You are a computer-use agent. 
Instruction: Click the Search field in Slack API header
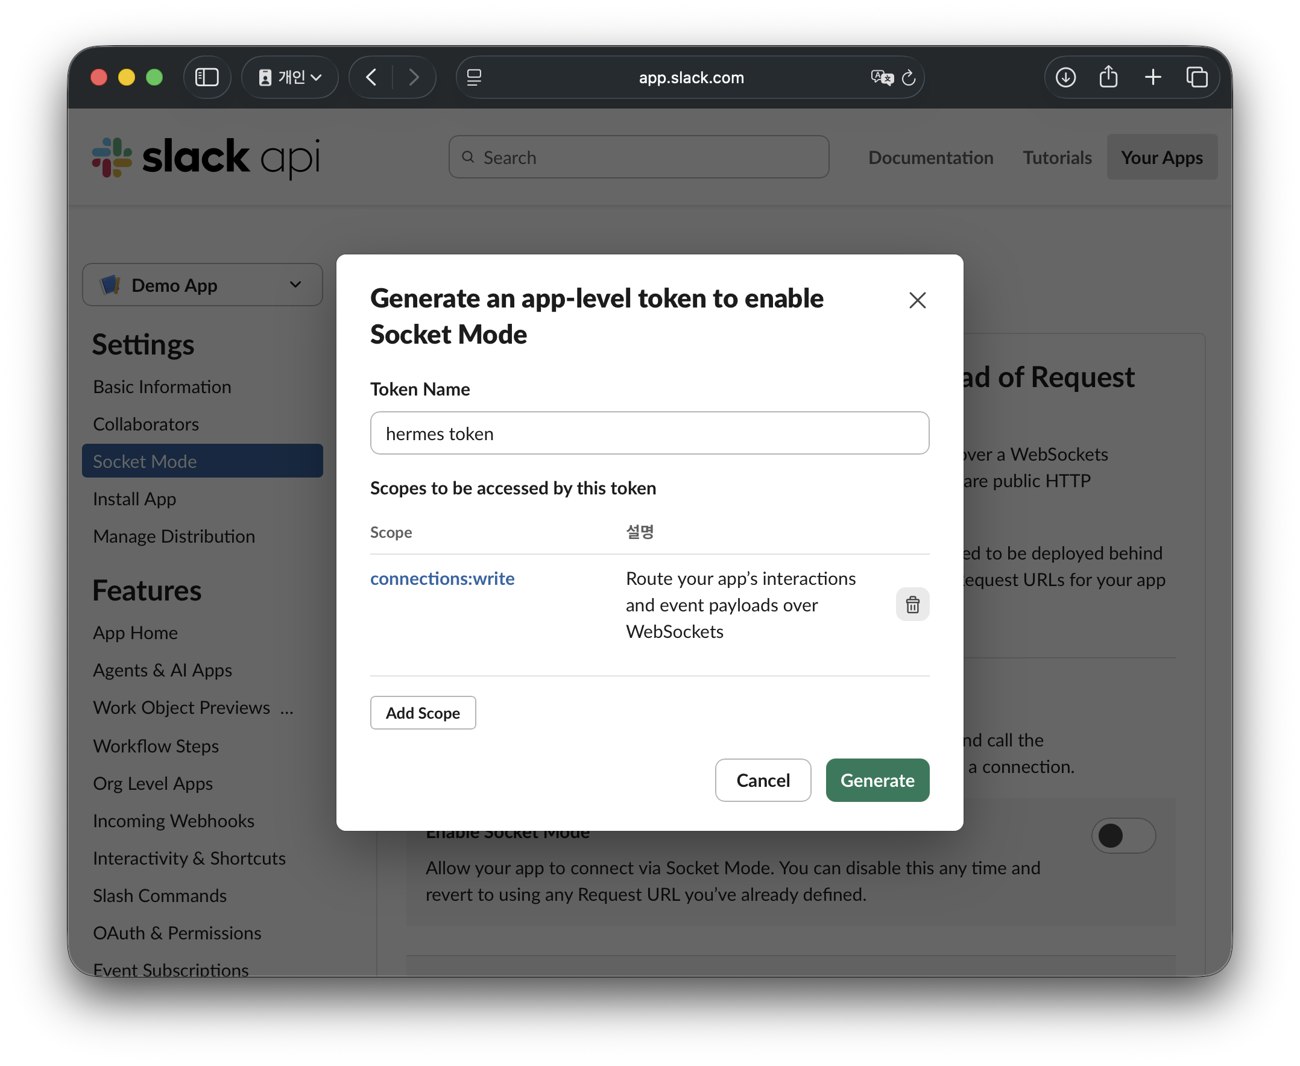pos(639,157)
